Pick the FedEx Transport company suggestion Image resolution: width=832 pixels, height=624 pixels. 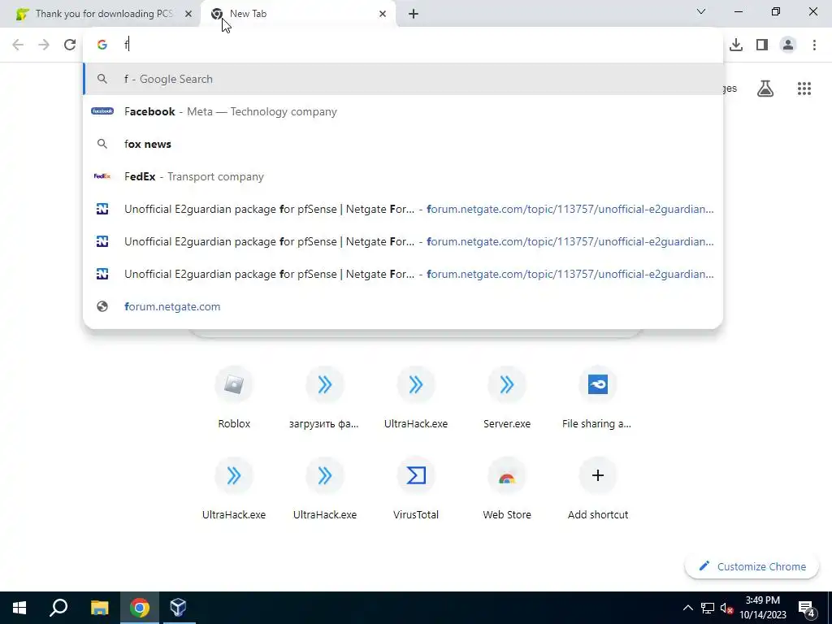pyautogui.click(x=403, y=176)
